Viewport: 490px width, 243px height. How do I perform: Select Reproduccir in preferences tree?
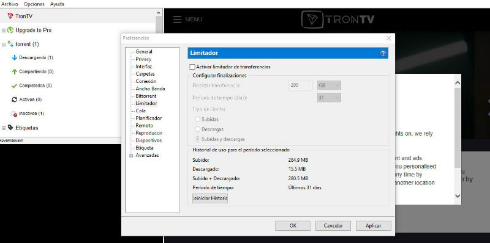(149, 133)
